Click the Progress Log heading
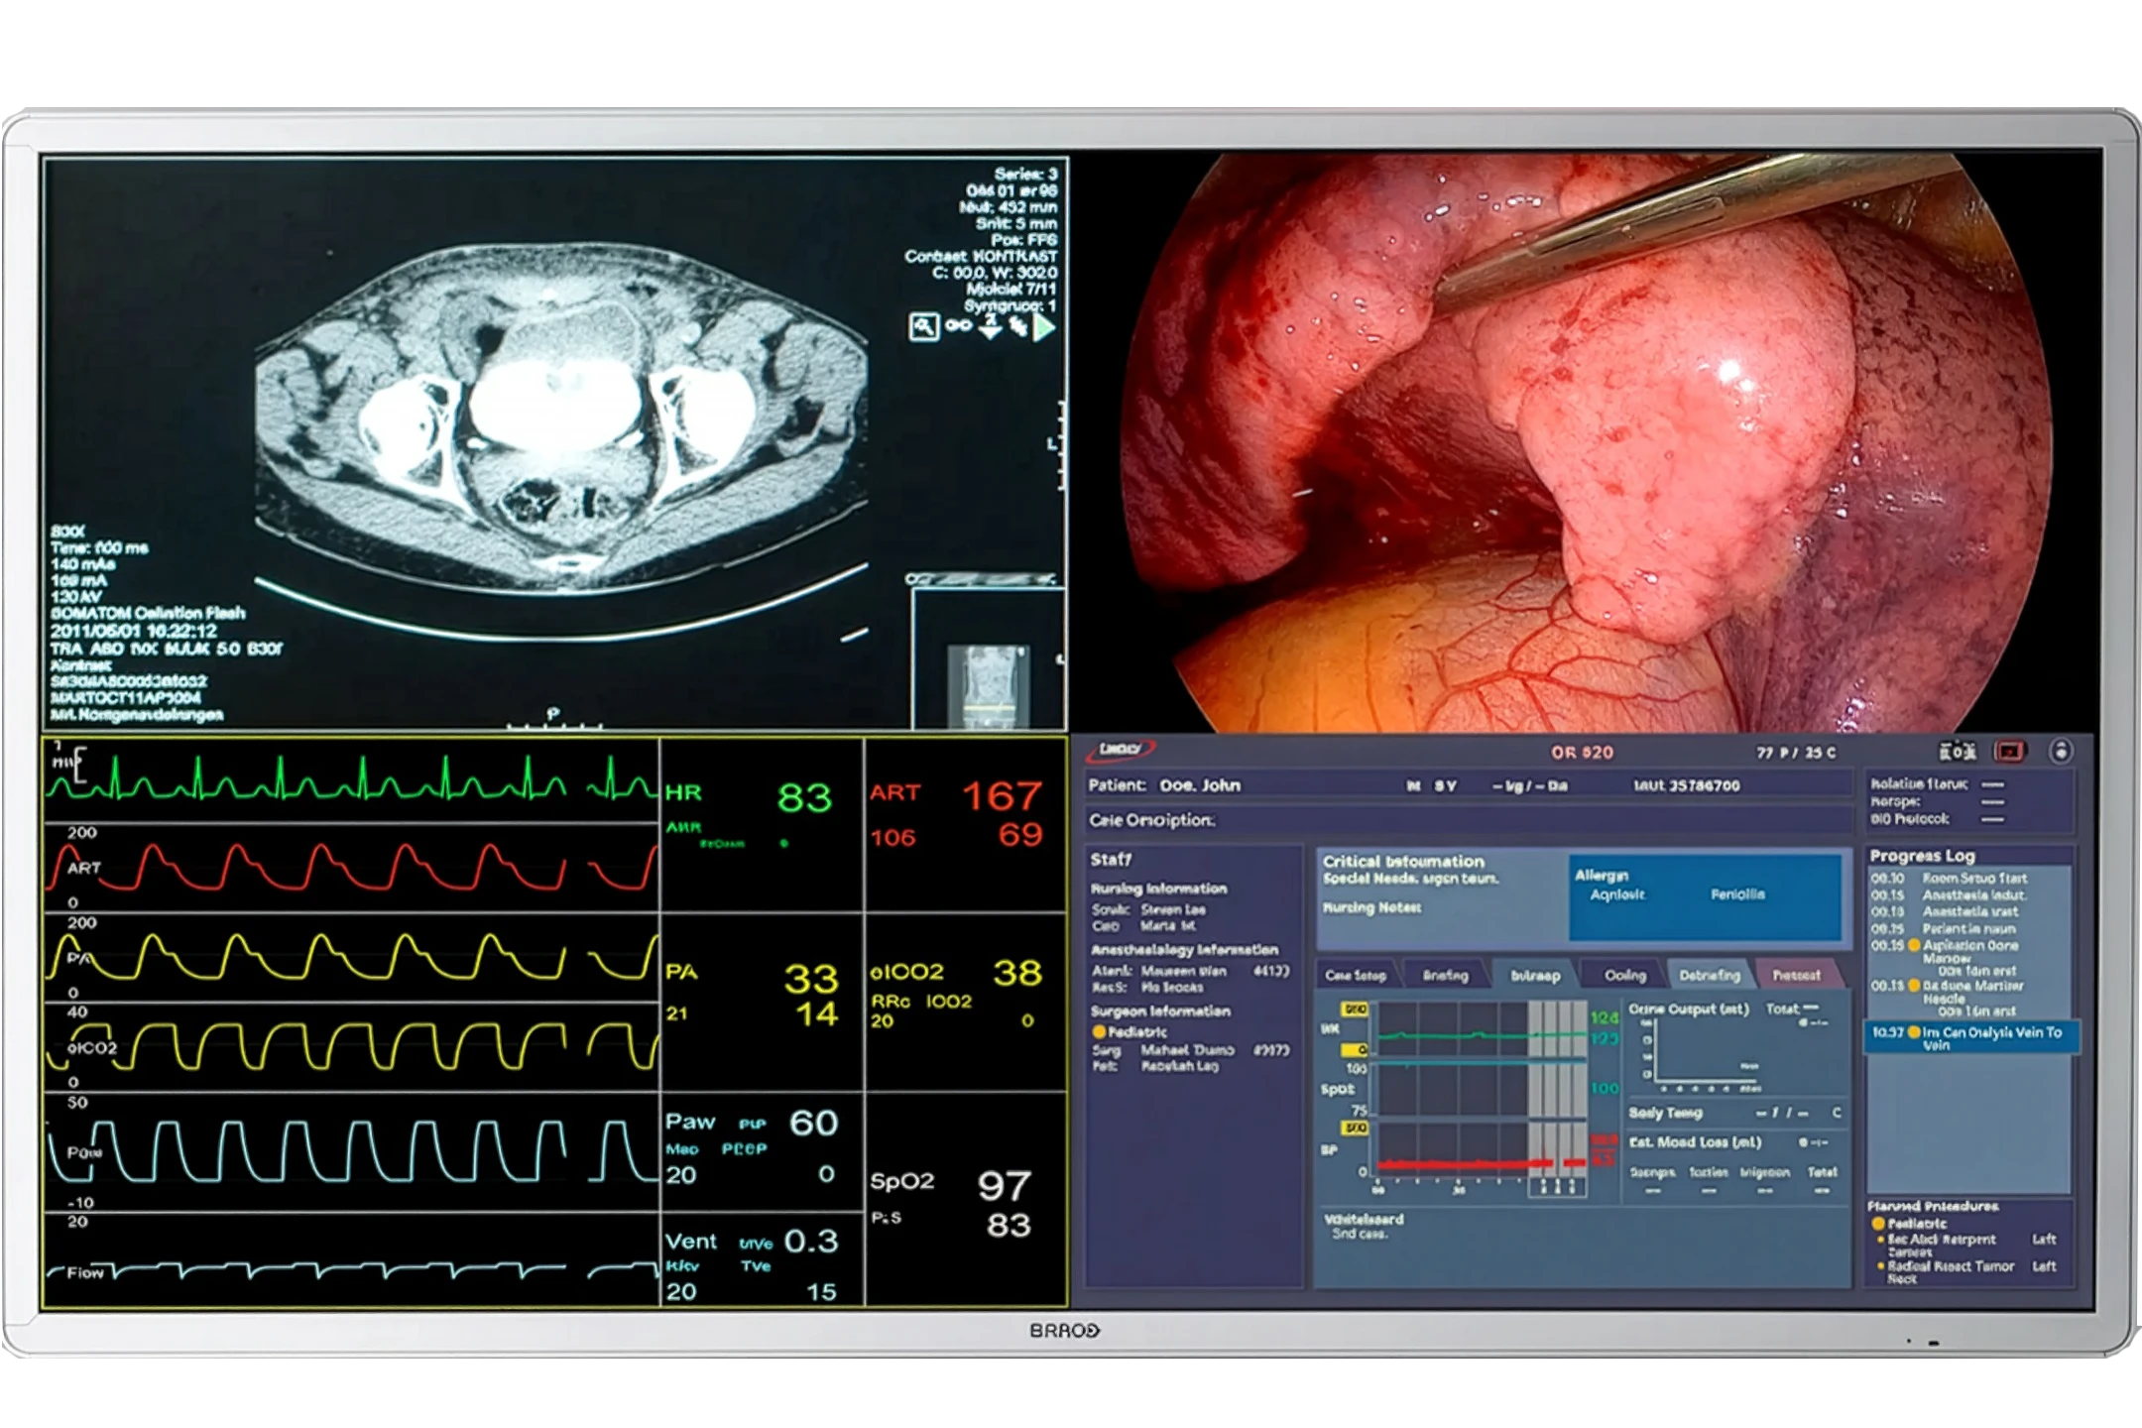Viewport: 2142px width, 1428px height. (1922, 855)
